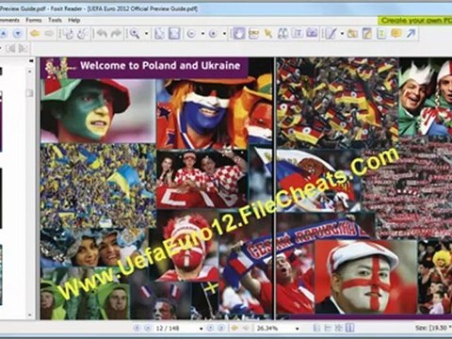Viewport: 452px width, 339px height.
Task: Open the Tools menu
Action: (55, 20)
